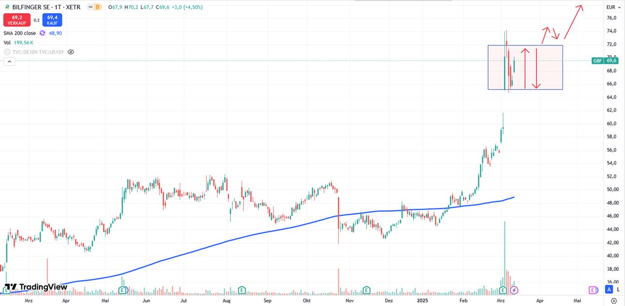625x306 pixels.
Task: Click the GBF symbol tag on price axis
Action: point(598,61)
